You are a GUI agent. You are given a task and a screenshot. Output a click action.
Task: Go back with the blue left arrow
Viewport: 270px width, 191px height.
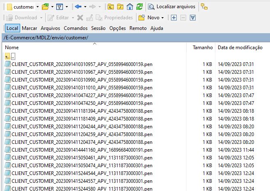78,7
